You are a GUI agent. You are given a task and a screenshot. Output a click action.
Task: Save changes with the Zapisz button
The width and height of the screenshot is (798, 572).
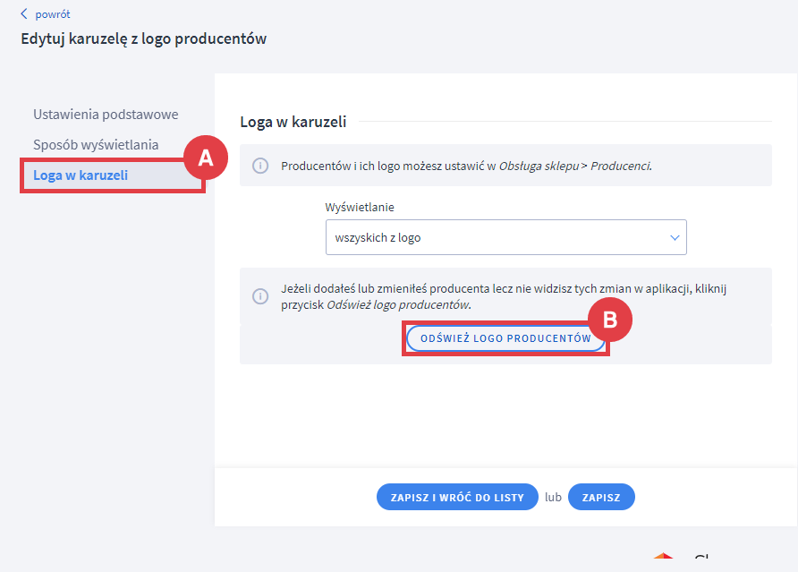tap(601, 497)
